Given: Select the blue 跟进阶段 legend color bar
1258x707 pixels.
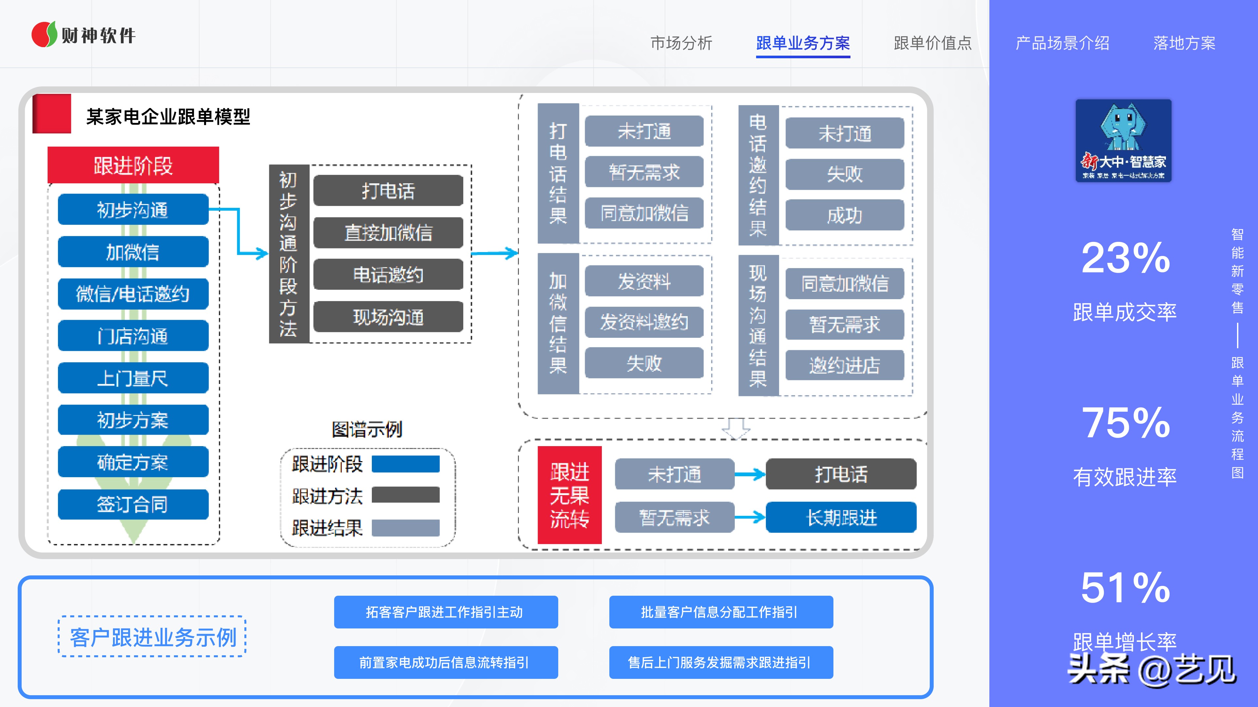Looking at the screenshot, I should pos(405,464).
